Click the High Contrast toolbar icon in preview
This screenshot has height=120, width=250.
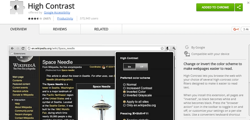click(168, 48)
